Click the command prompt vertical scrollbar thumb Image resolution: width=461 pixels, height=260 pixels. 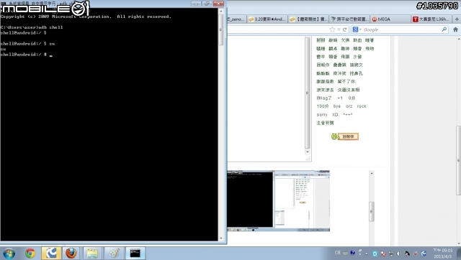[221, 29]
